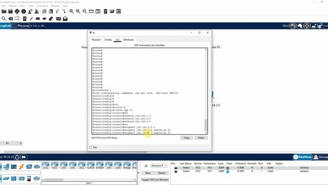Click Delete scenario button
This screenshot has width=328, height=185.
(162, 173)
